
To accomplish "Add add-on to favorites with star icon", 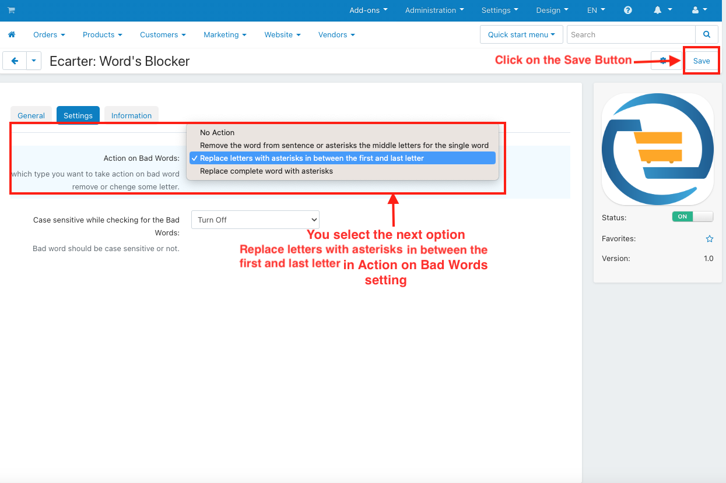I will [710, 239].
